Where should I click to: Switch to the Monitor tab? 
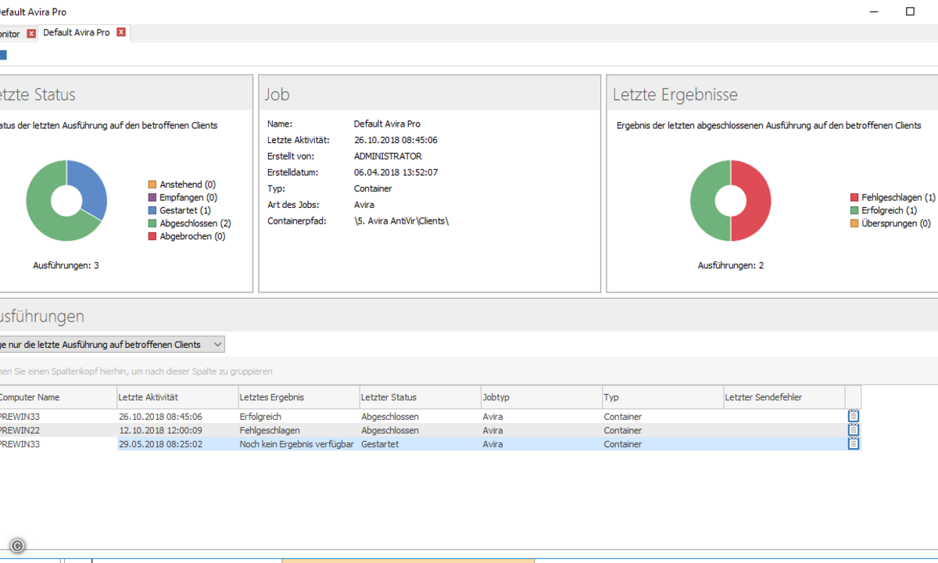10,34
